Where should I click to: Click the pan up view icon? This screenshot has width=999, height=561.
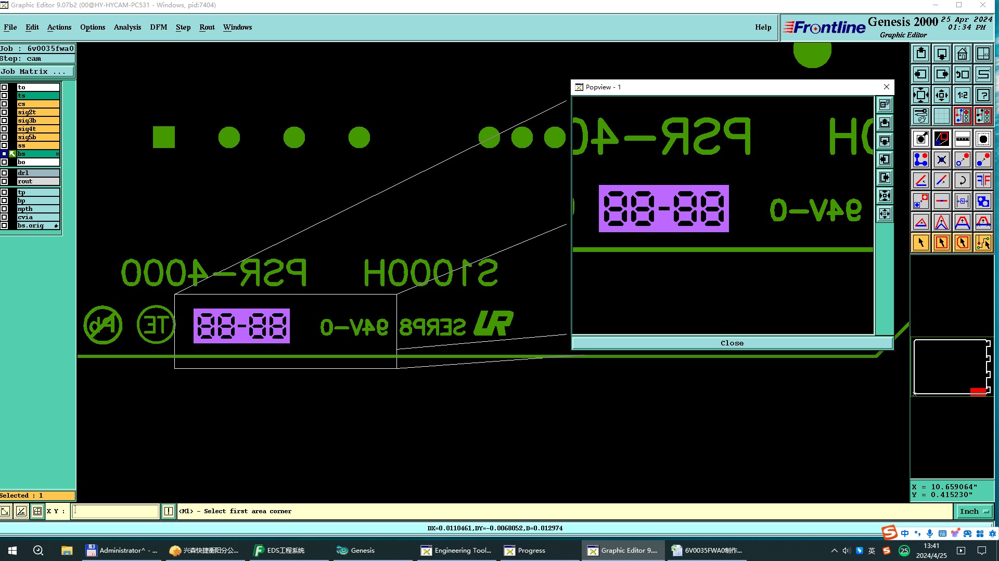[921, 54]
